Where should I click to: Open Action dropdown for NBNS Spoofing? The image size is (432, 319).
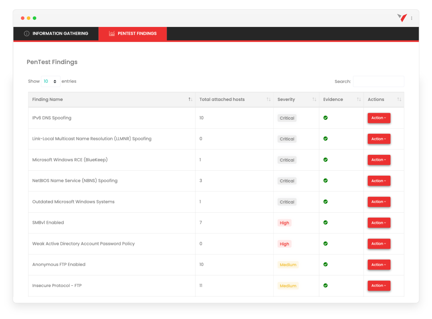(379, 181)
